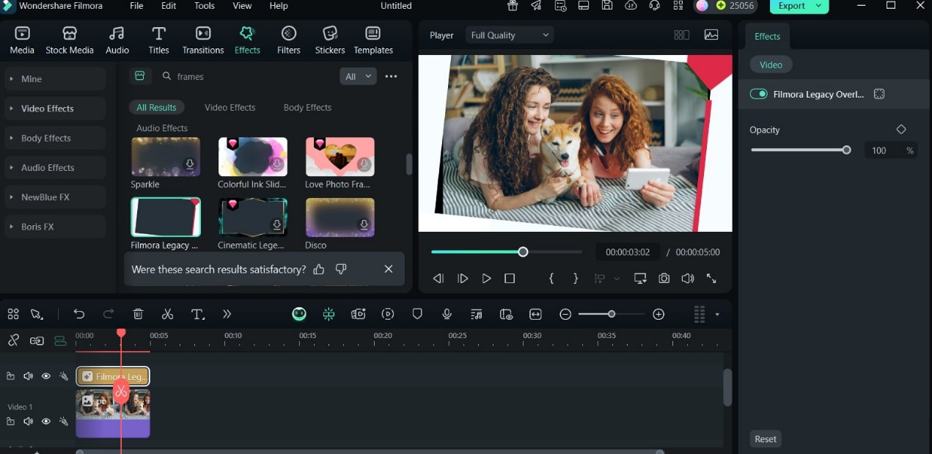Select the Video button in Effects panel
Viewport: 932px width, 454px height.
click(771, 65)
